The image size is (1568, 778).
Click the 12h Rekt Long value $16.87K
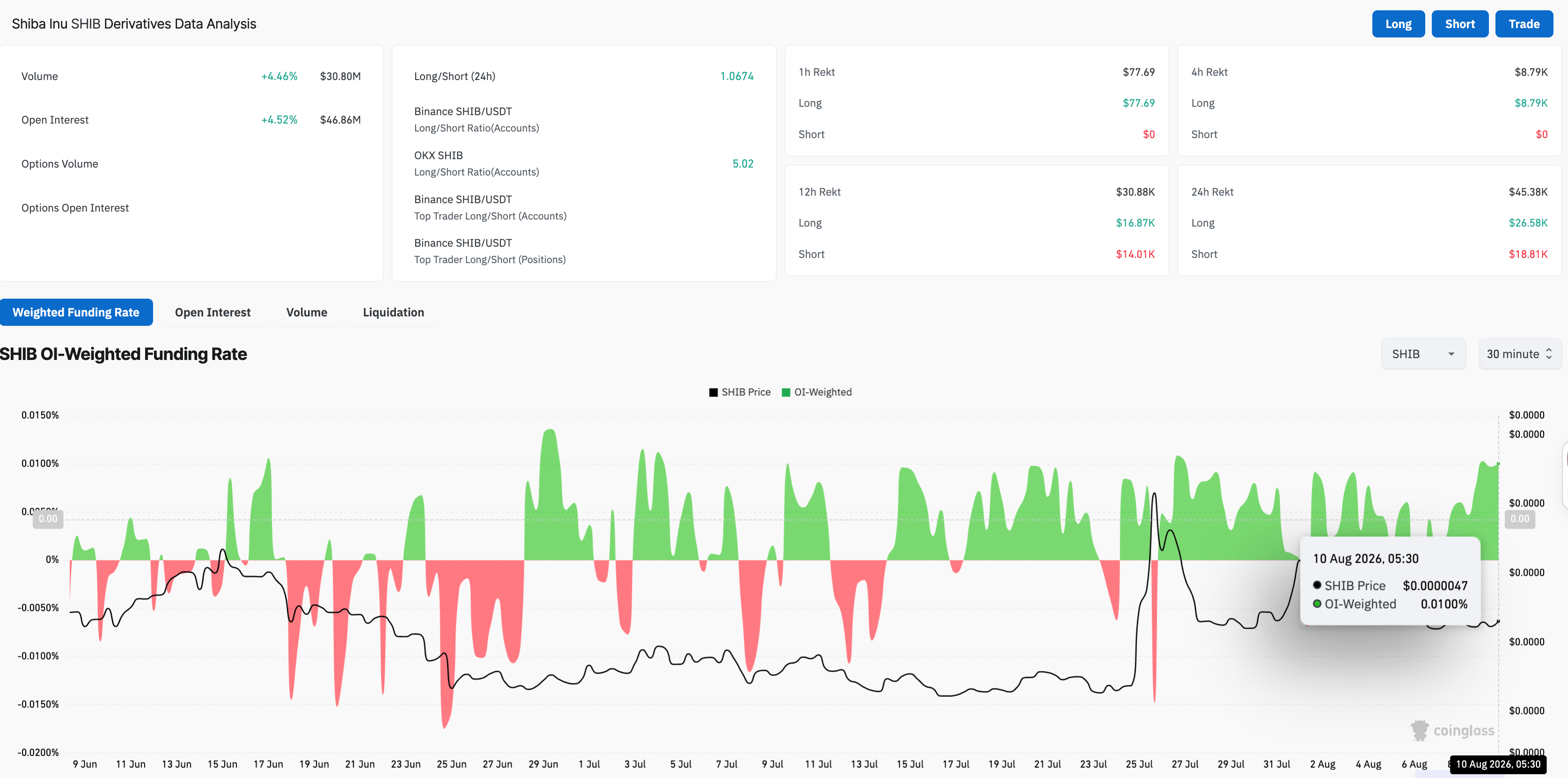pos(1135,223)
